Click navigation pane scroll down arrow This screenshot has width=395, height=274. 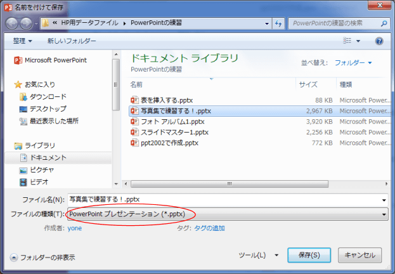pyautogui.click(x=116, y=184)
